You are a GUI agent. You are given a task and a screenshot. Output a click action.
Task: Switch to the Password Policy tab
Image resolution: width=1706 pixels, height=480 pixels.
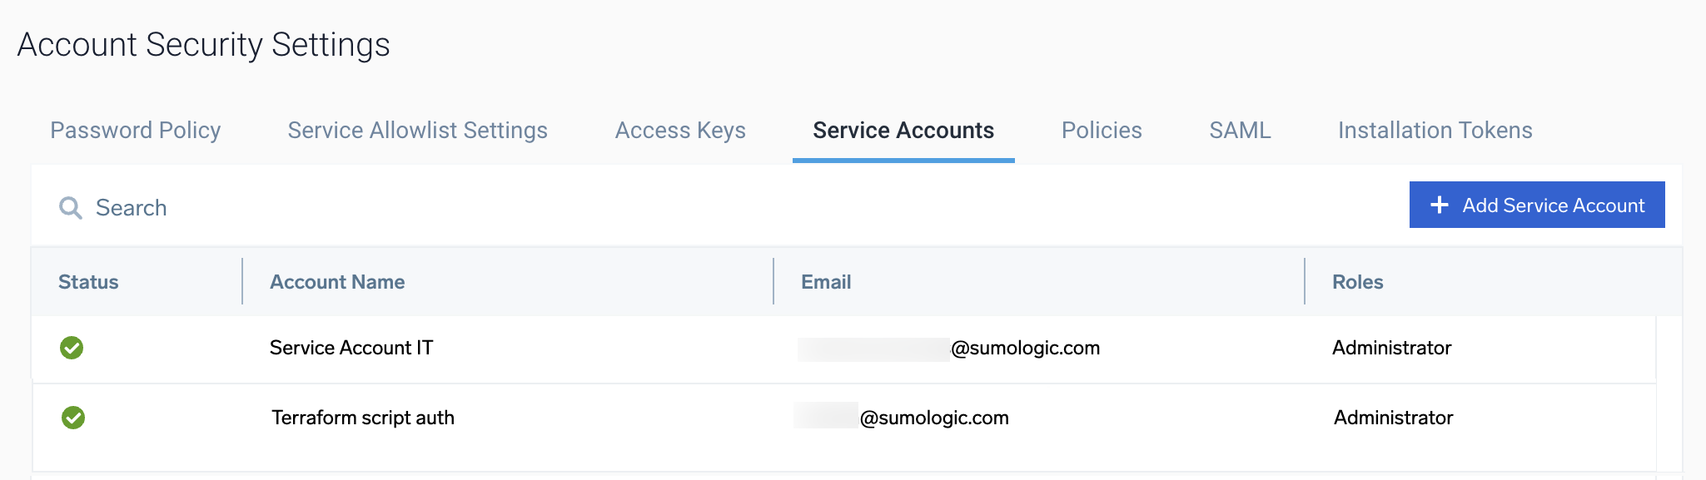pyautogui.click(x=136, y=131)
